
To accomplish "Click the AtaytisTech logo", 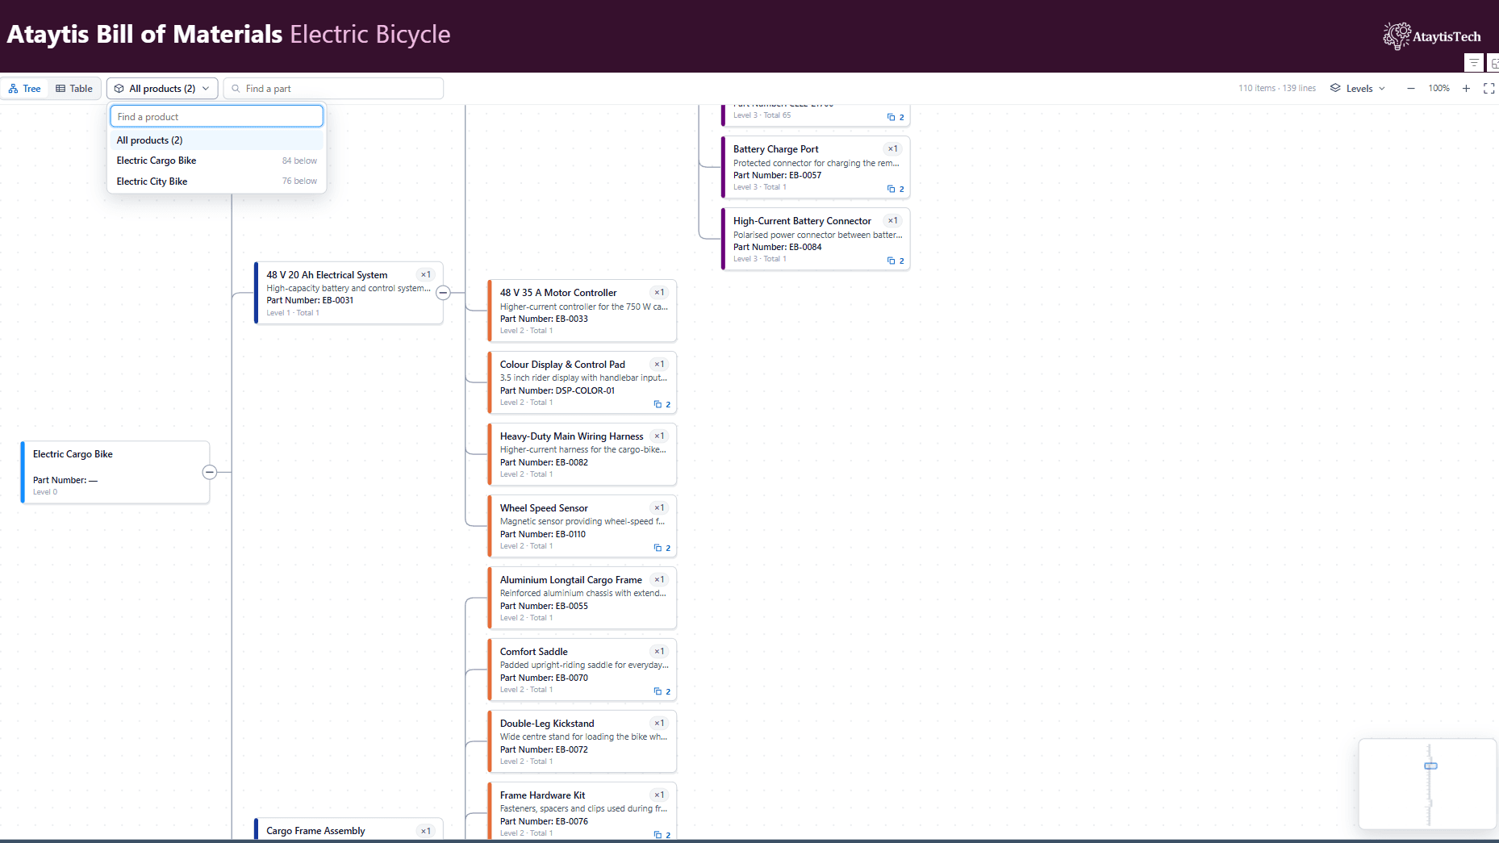I will coord(1432,36).
